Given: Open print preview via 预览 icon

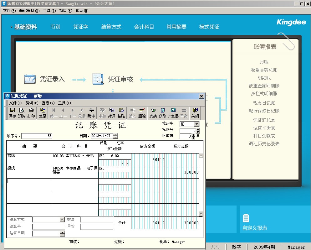Looking at the screenshot, I should click(22, 113).
